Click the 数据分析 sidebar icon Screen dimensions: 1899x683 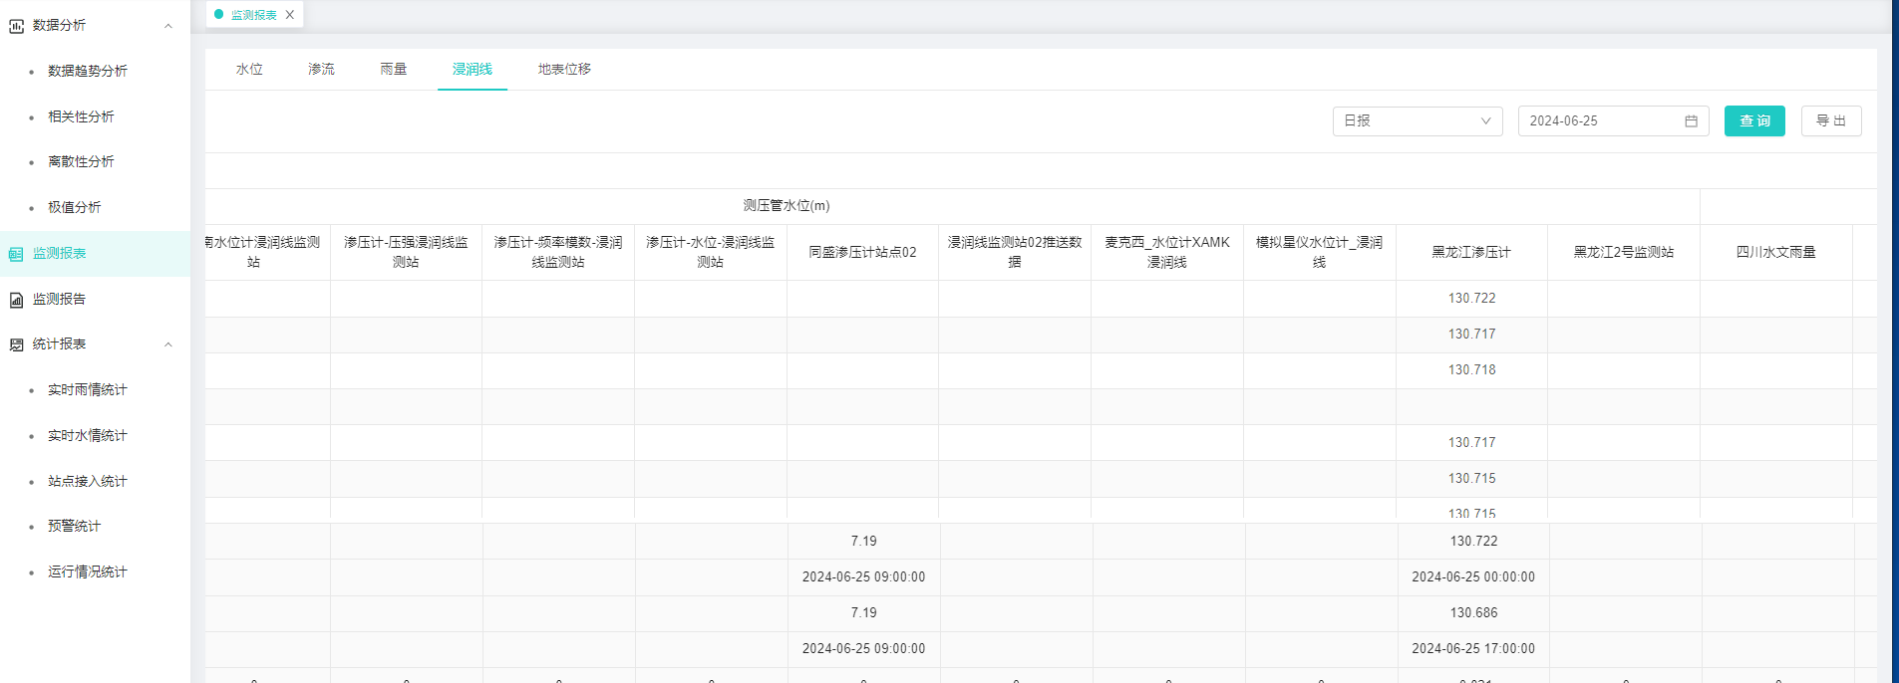[x=16, y=26]
